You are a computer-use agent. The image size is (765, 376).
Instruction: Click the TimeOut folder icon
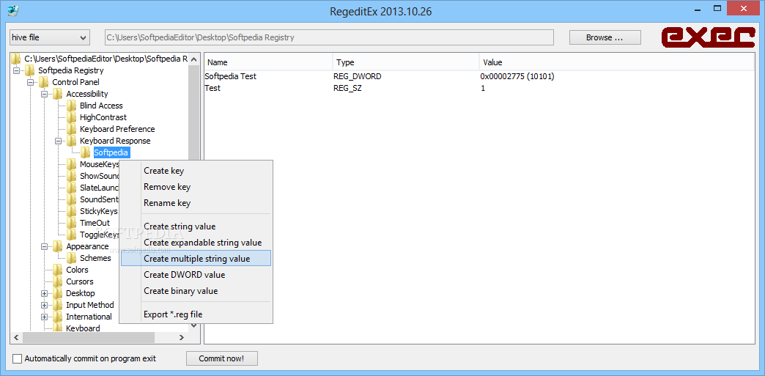pos(72,223)
